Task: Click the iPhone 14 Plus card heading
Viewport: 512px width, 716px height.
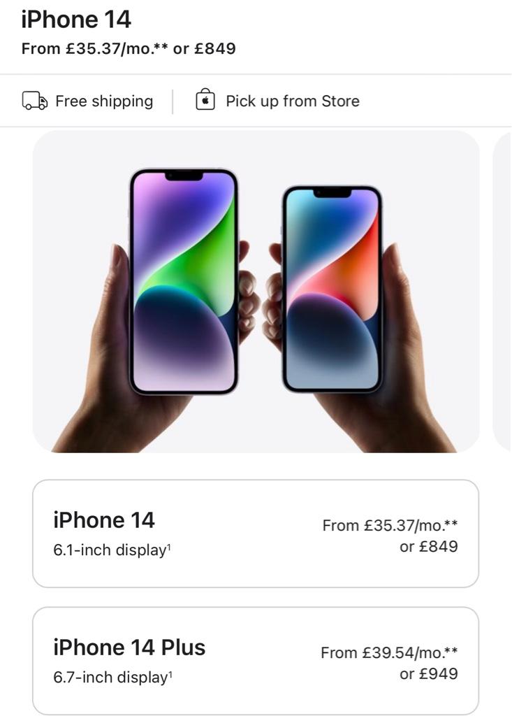Action: (129, 647)
